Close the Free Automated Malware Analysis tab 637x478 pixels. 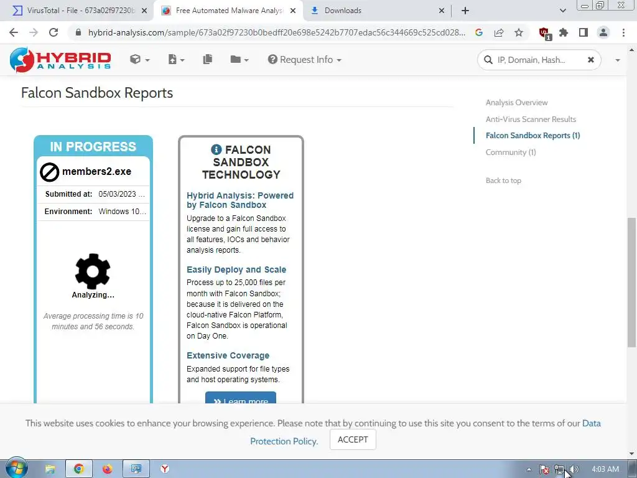[x=293, y=11]
